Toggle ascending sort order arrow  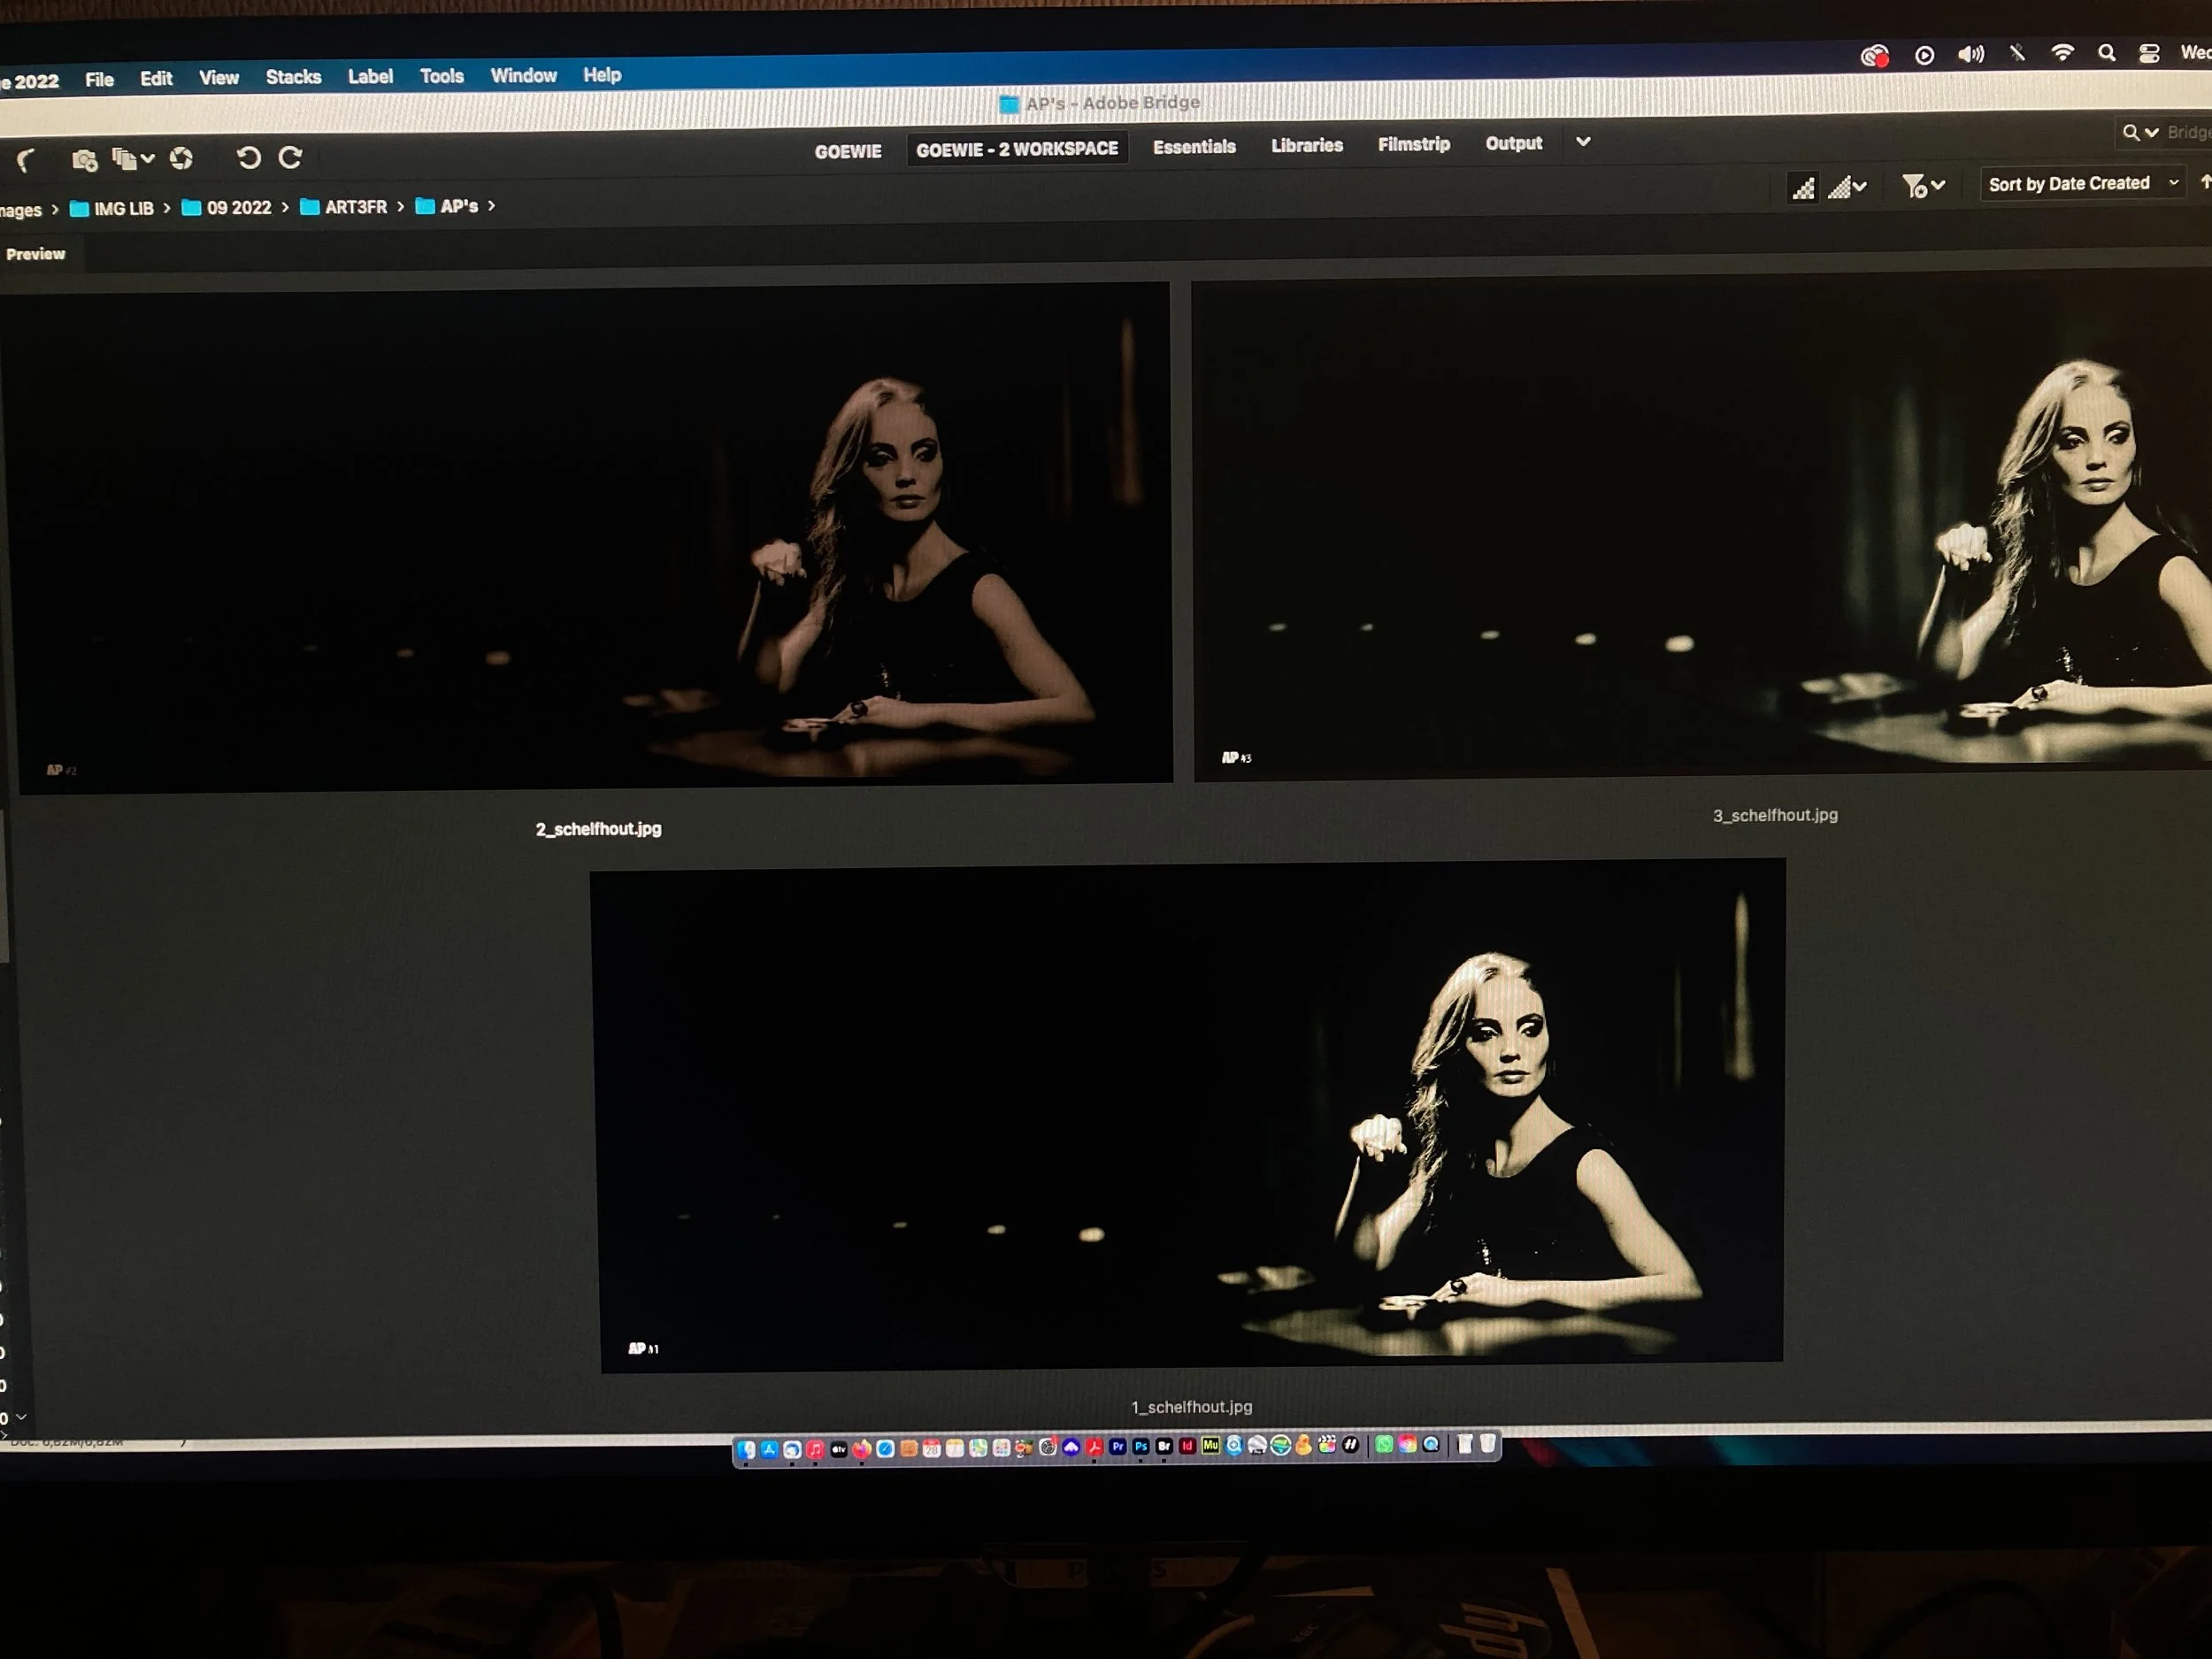click(2204, 182)
